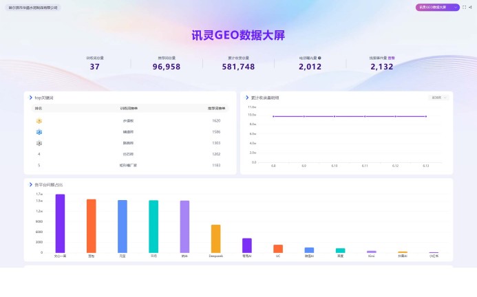Click the yellow Deepseek bar

[x=215, y=239]
